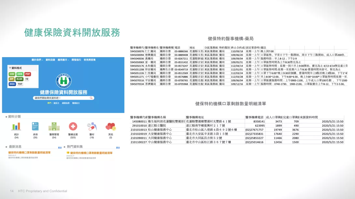
Task: Filter by TXT format
Action: point(20,84)
